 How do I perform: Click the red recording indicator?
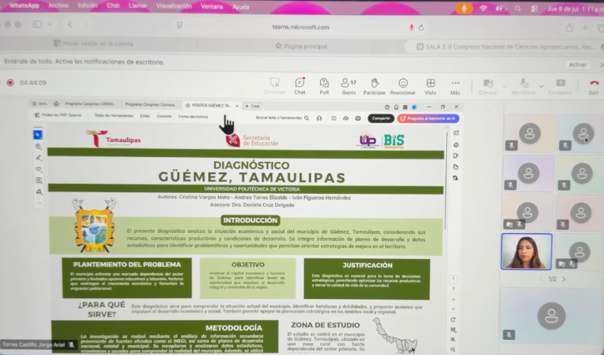pos(11,83)
